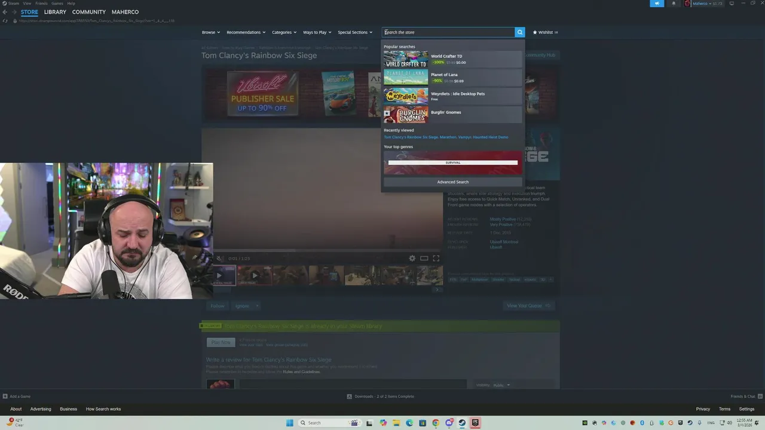Click the Maherco account avatar
This screenshot has height=430, width=765.
(688, 4)
